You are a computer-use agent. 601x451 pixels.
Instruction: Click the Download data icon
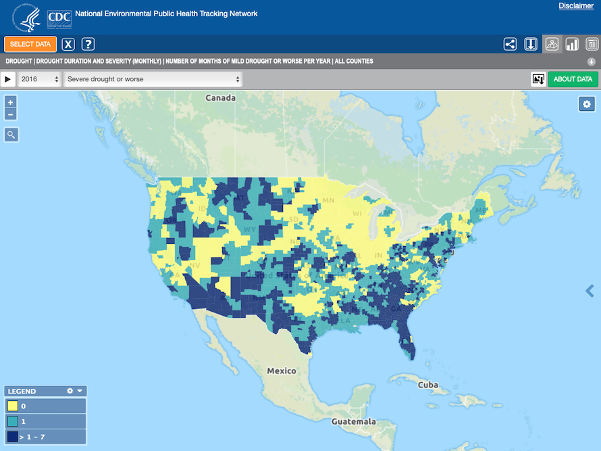coord(531,43)
